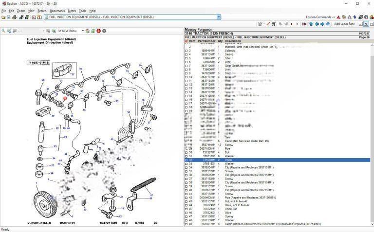Click the user profile icon at Epsilon Commands end
Viewport: 374px width, 232px height.
[372, 17]
